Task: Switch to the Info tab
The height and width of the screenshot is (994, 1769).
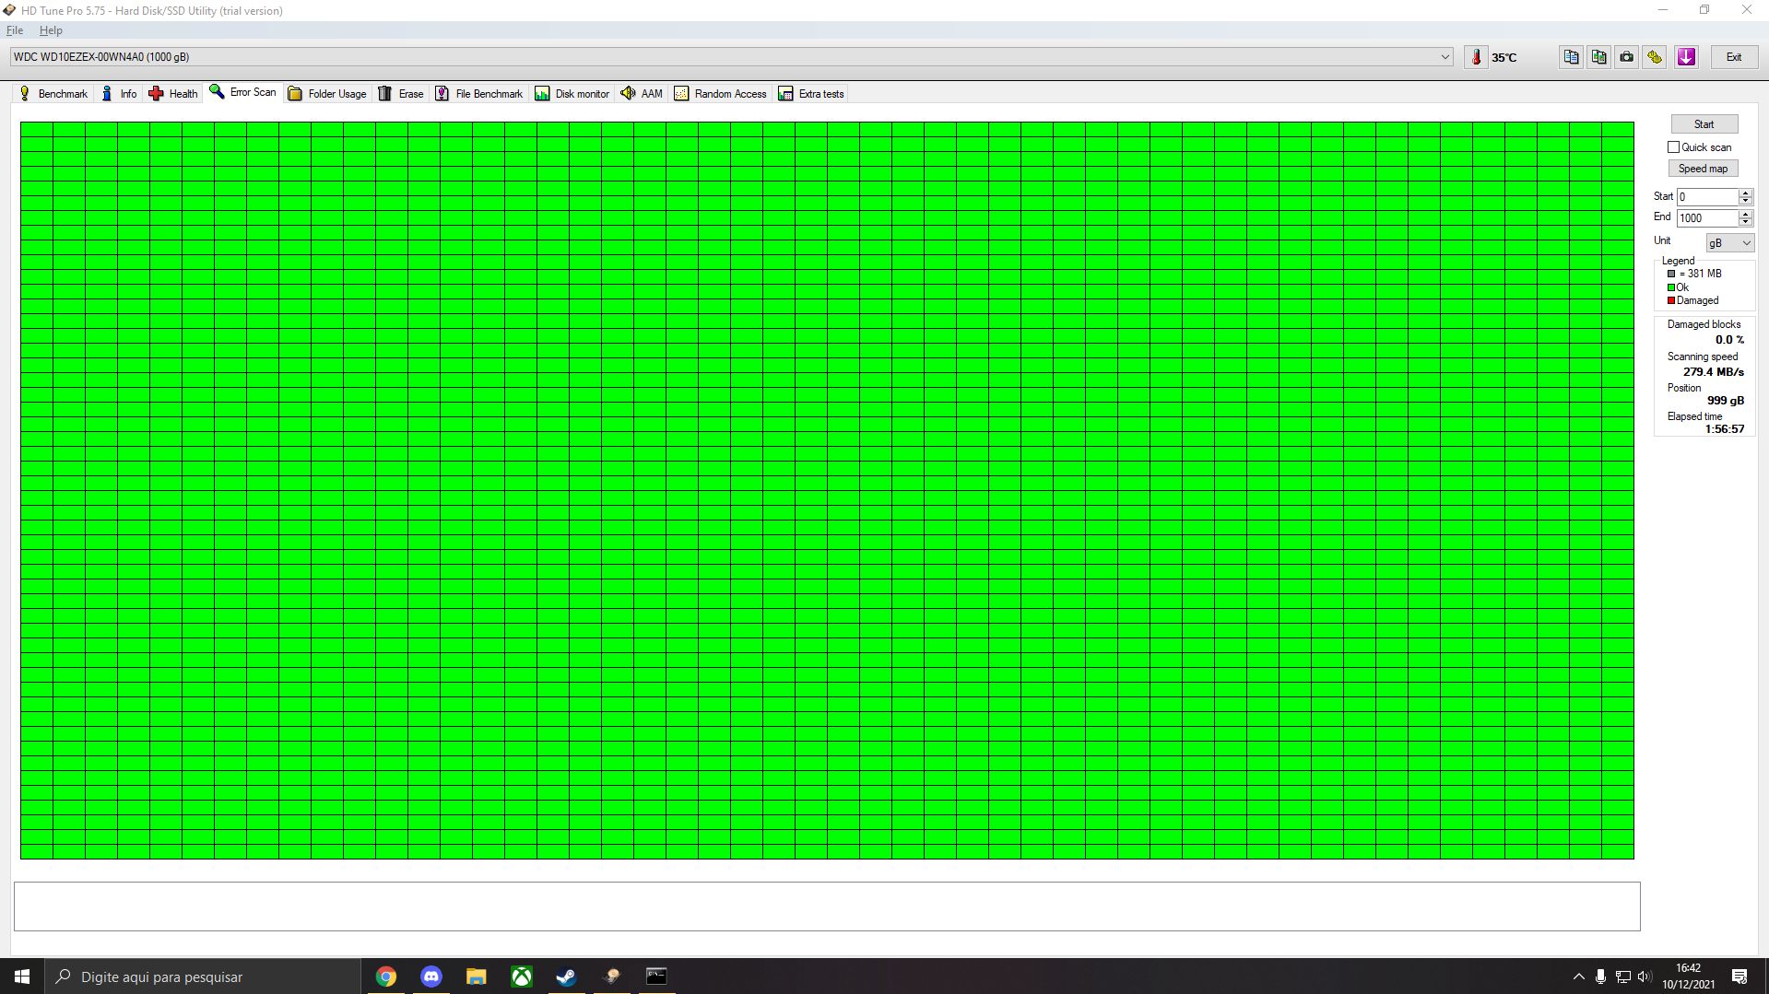Action: click(x=119, y=94)
